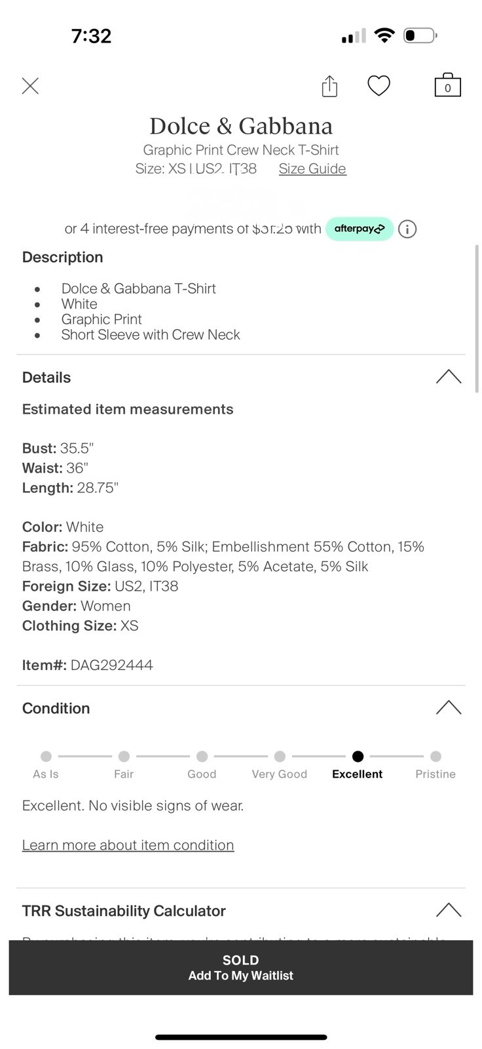Tap the Good condition dot
The width and height of the screenshot is (482, 1049).
pos(202,756)
